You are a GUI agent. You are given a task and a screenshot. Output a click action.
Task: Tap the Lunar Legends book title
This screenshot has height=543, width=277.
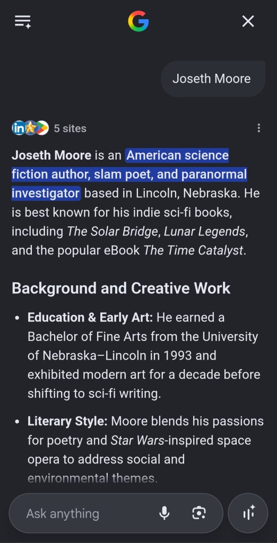(x=204, y=231)
